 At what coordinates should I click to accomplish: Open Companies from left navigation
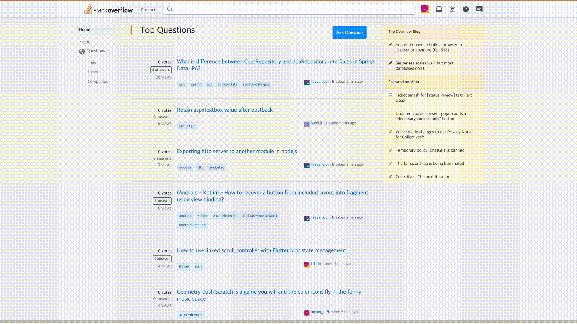[x=97, y=82]
